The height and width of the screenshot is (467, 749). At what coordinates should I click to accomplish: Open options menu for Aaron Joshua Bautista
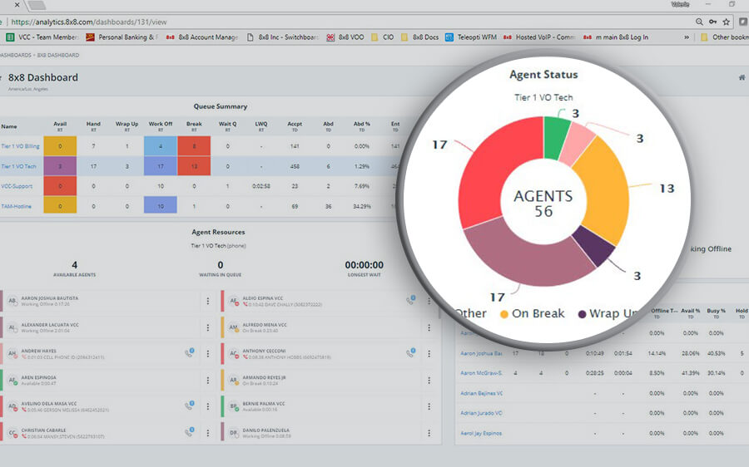tap(208, 301)
